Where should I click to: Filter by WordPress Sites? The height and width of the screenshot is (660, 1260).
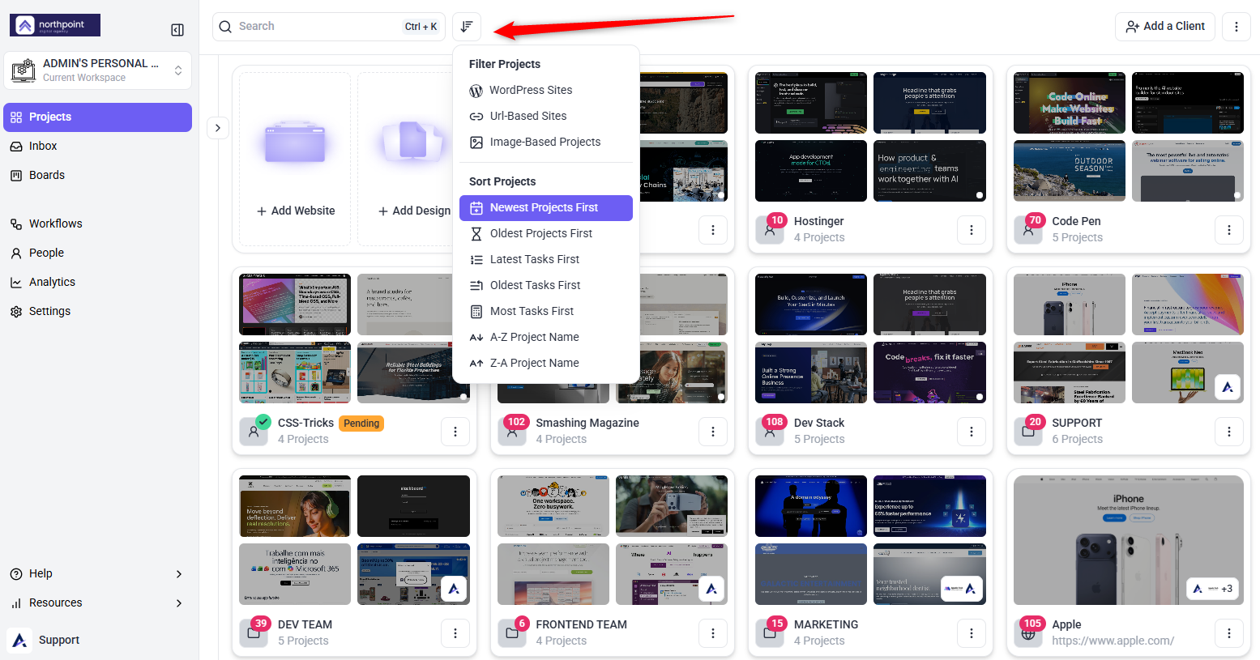pyautogui.click(x=546, y=91)
